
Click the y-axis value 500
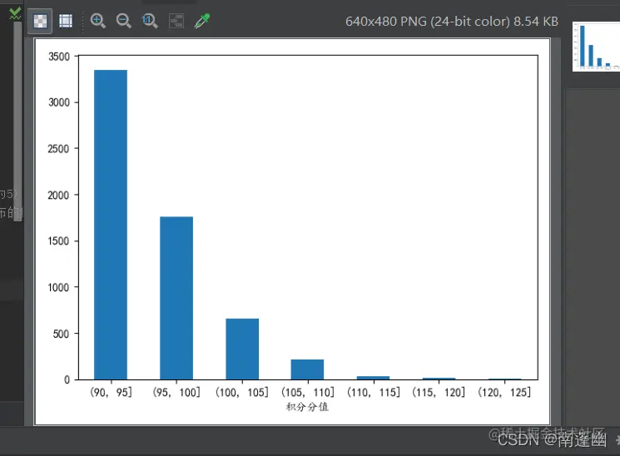click(x=61, y=334)
